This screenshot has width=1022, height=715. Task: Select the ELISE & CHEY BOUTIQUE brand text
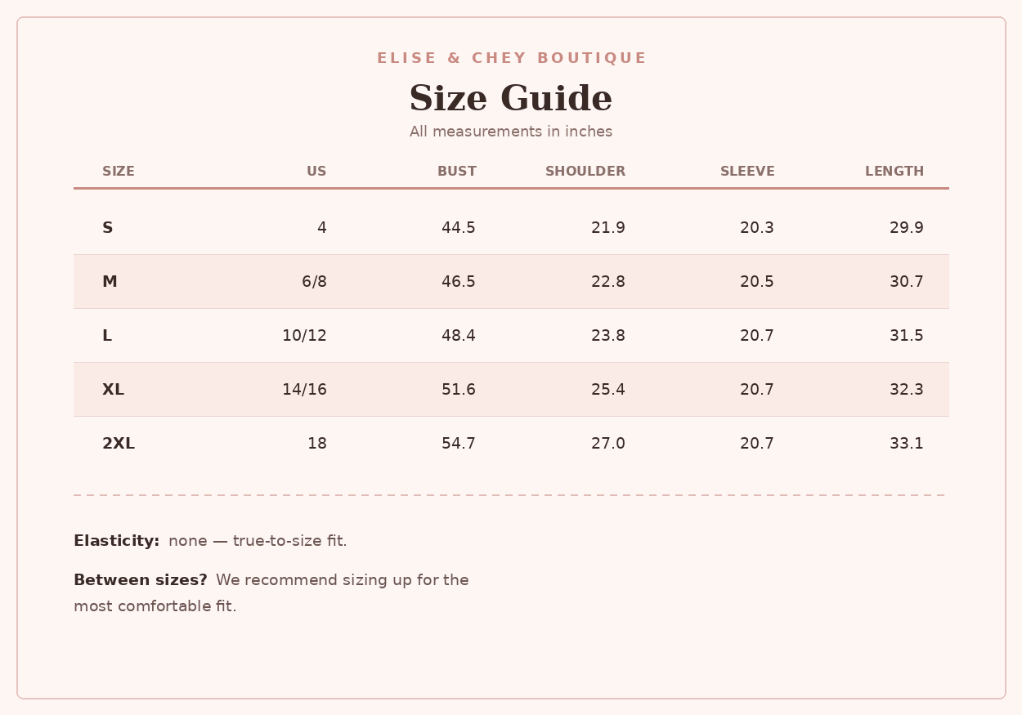pyautogui.click(x=511, y=58)
